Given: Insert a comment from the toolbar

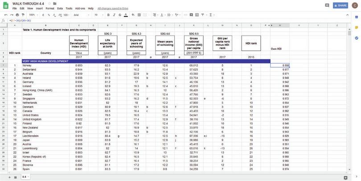Looking at the screenshot, I should 191,15.
